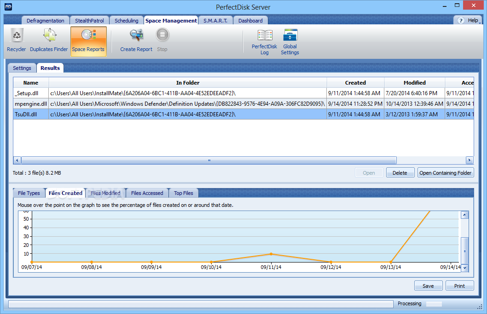Open the Files Modified chart tab
The height and width of the screenshot is (314, 487).
pyautogui.click(x=105, y=193)
